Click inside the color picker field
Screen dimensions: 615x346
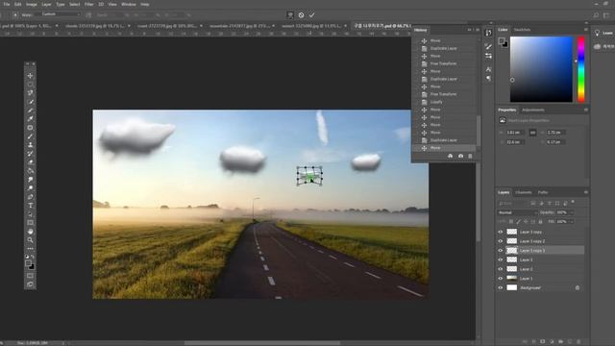[x=541, y=69]
